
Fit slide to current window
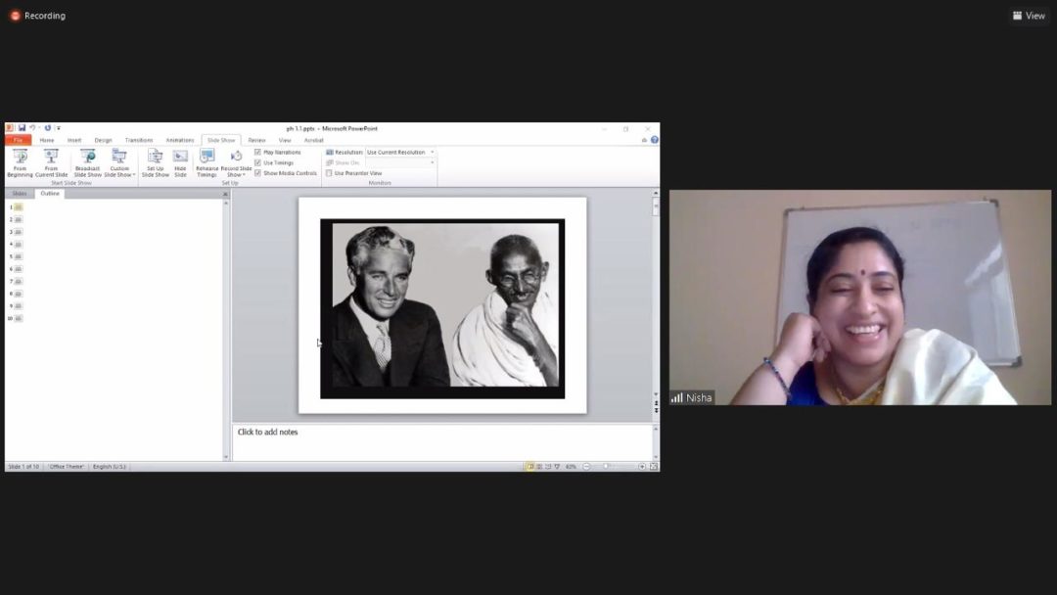click(653, 466)
